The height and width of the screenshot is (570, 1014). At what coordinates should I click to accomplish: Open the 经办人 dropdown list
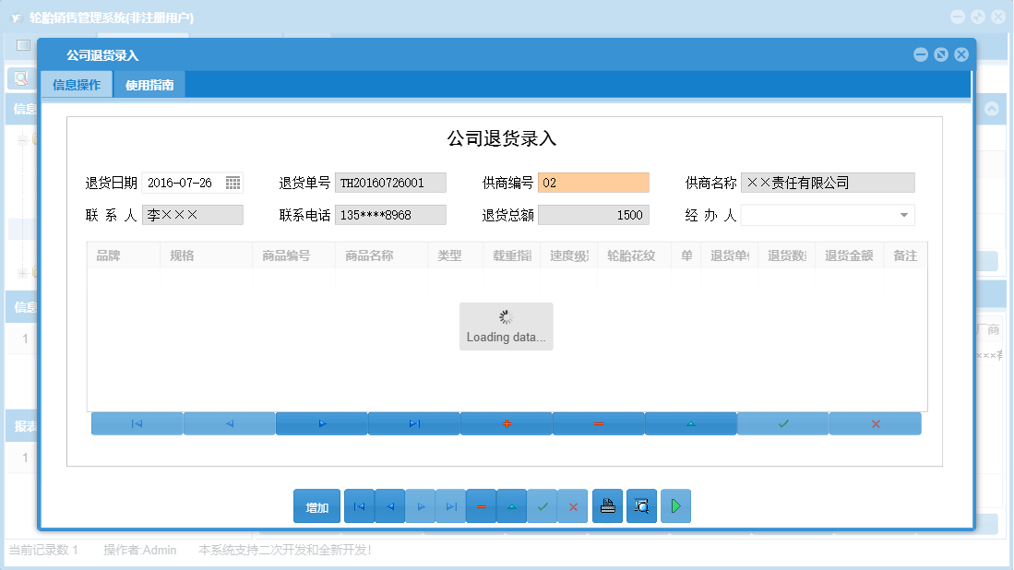click(906, 214)
